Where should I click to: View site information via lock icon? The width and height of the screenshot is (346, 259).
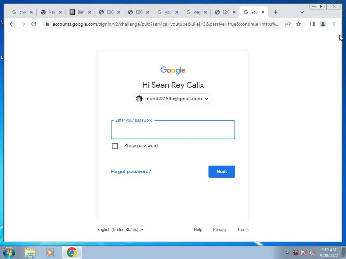47,24
